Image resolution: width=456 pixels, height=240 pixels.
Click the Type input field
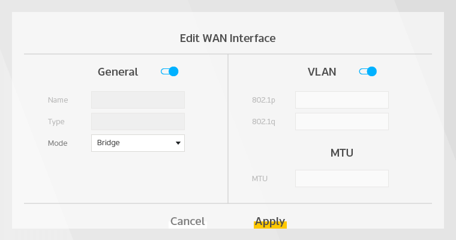pos(138,121)
